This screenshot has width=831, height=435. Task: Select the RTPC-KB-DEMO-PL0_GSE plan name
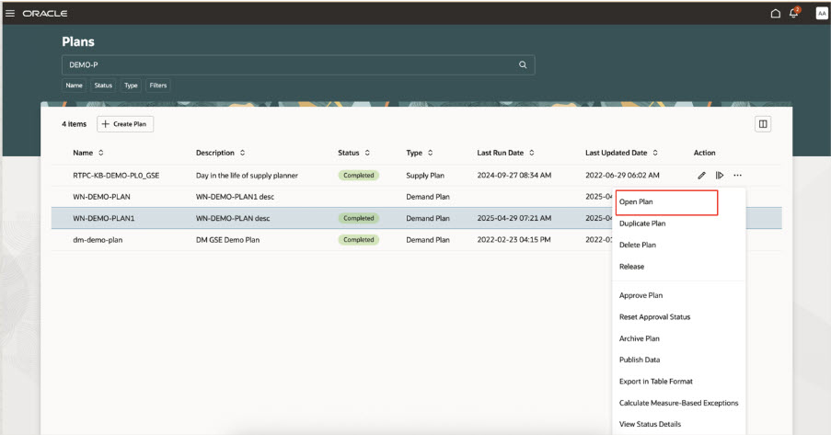116,176
